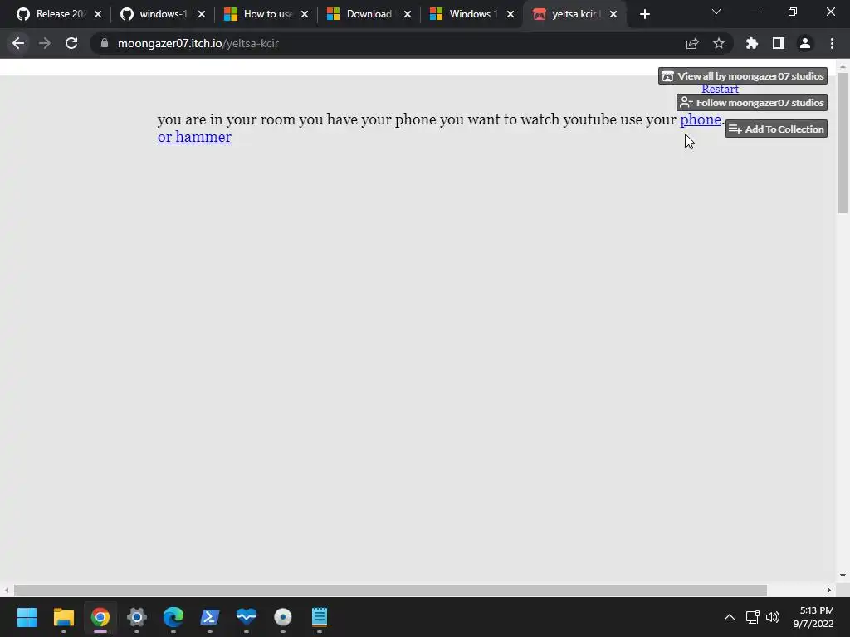Choose the phone link in the story
This screenshot has width=850, height=637.
[x=701, y=119]
